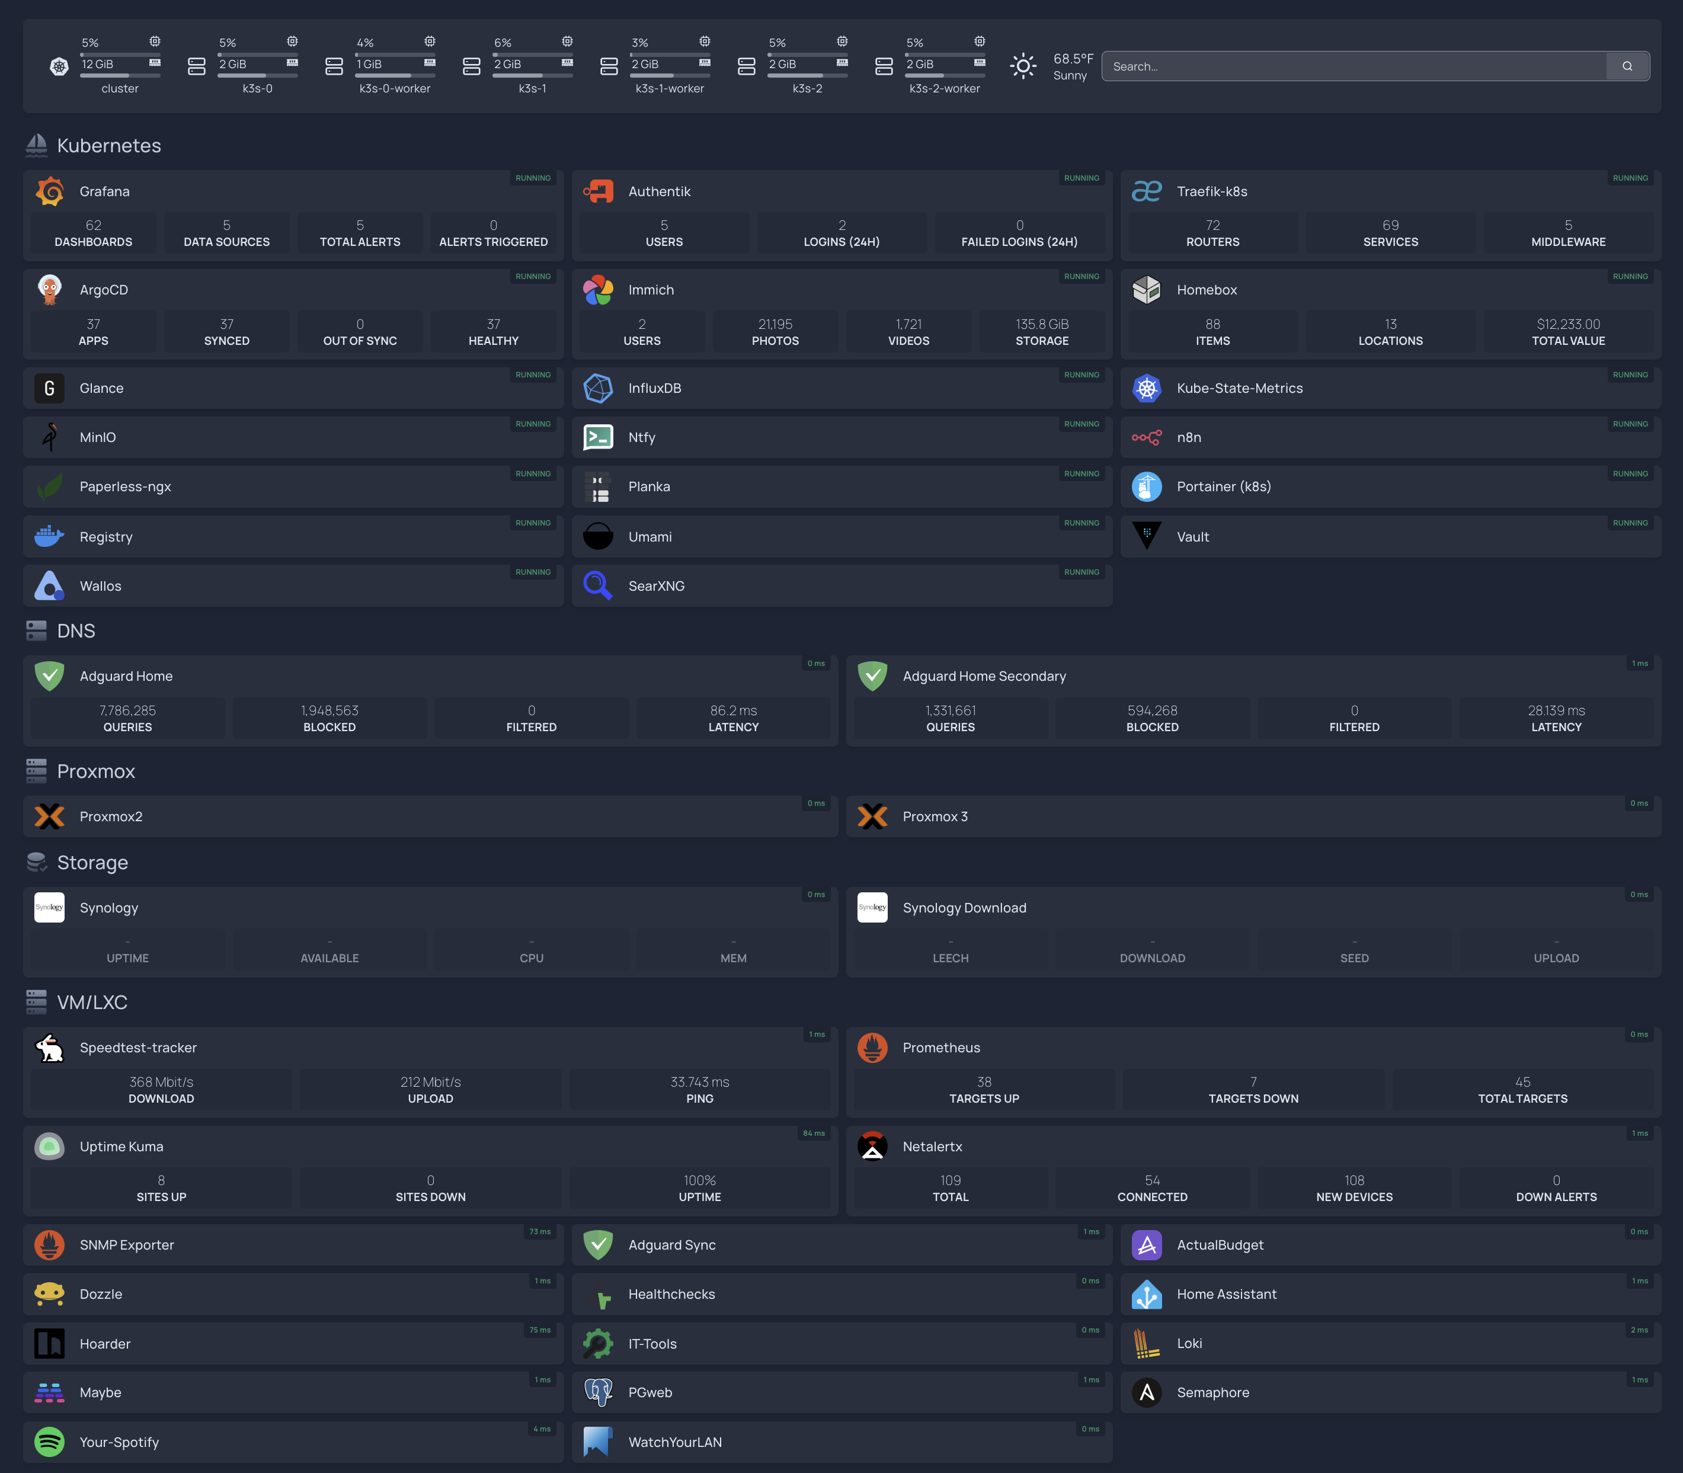The height and width of the screenshot is (1473, 1683).
Task: Click the cluster memory usage bar
Action: click(x=120, y=76)
